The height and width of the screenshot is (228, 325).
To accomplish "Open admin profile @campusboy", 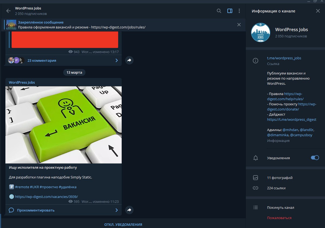I will [x=301, y=135].
